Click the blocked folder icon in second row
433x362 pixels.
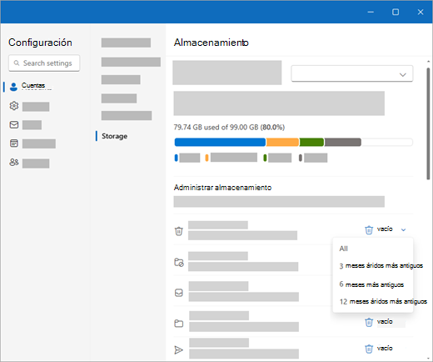coord(179,262)
